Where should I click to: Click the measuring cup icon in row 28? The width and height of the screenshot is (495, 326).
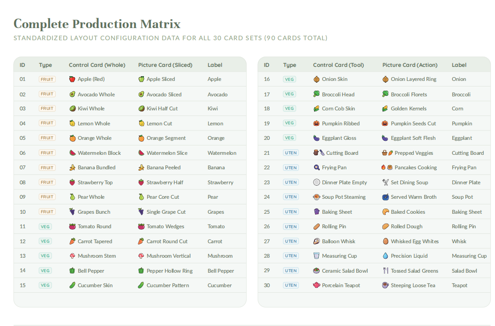point(316,256)
